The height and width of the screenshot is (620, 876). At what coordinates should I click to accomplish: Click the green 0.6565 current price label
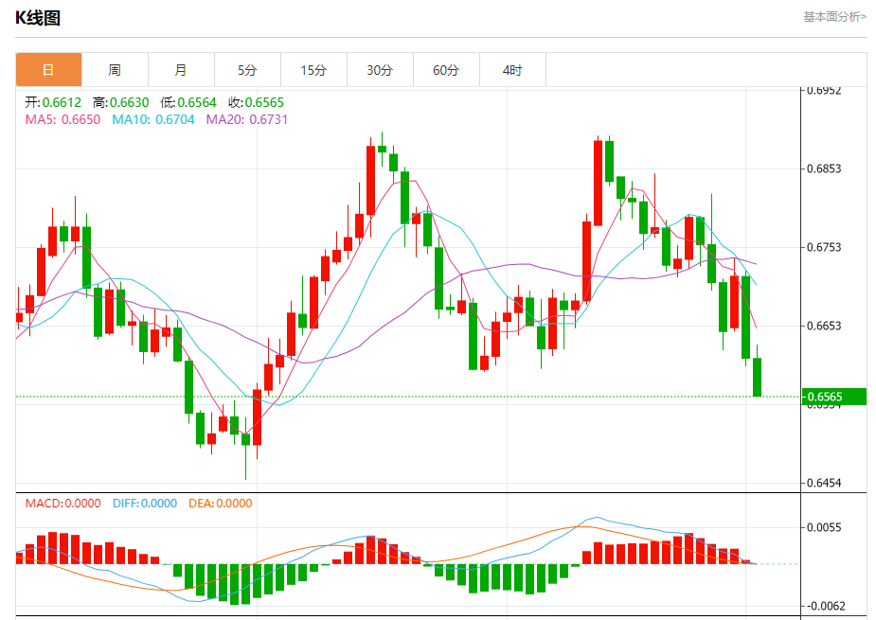point(833,397)
